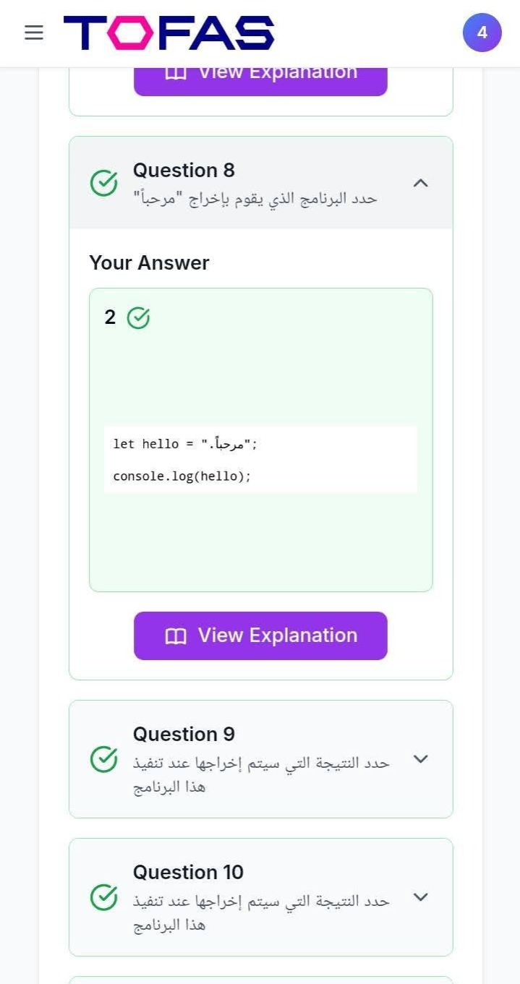Click the Question 8 heading
The image size is (520, 984).
pyautogui.click(x=184, y=170)
